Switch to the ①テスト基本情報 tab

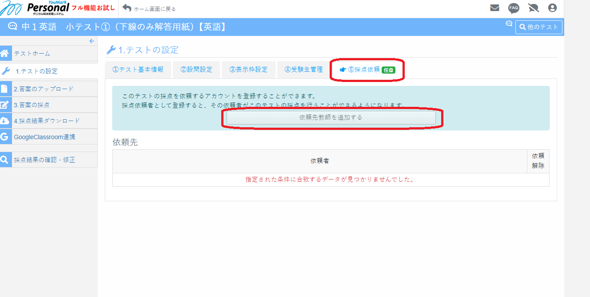pyautogui.click(x=138, y=70)
